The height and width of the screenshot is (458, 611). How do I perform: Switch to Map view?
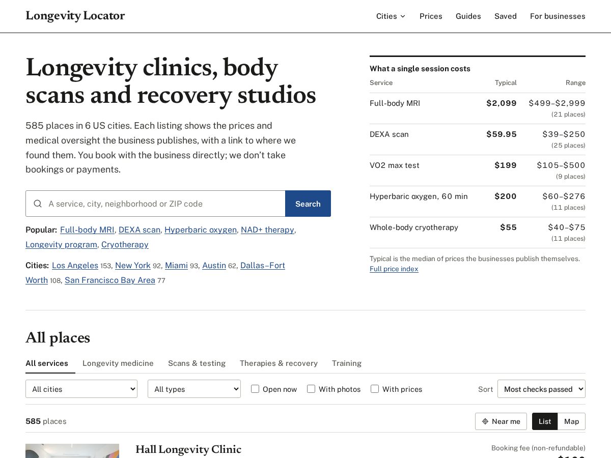(x=571, y=421)
